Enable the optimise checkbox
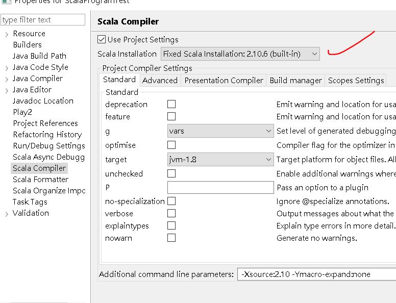The width and height of the screenshot is (396, 303). tap(171, 145)
